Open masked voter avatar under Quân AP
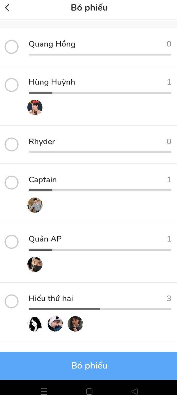The image size is (177, 395). pyautogui.click(x=35, y=264)
